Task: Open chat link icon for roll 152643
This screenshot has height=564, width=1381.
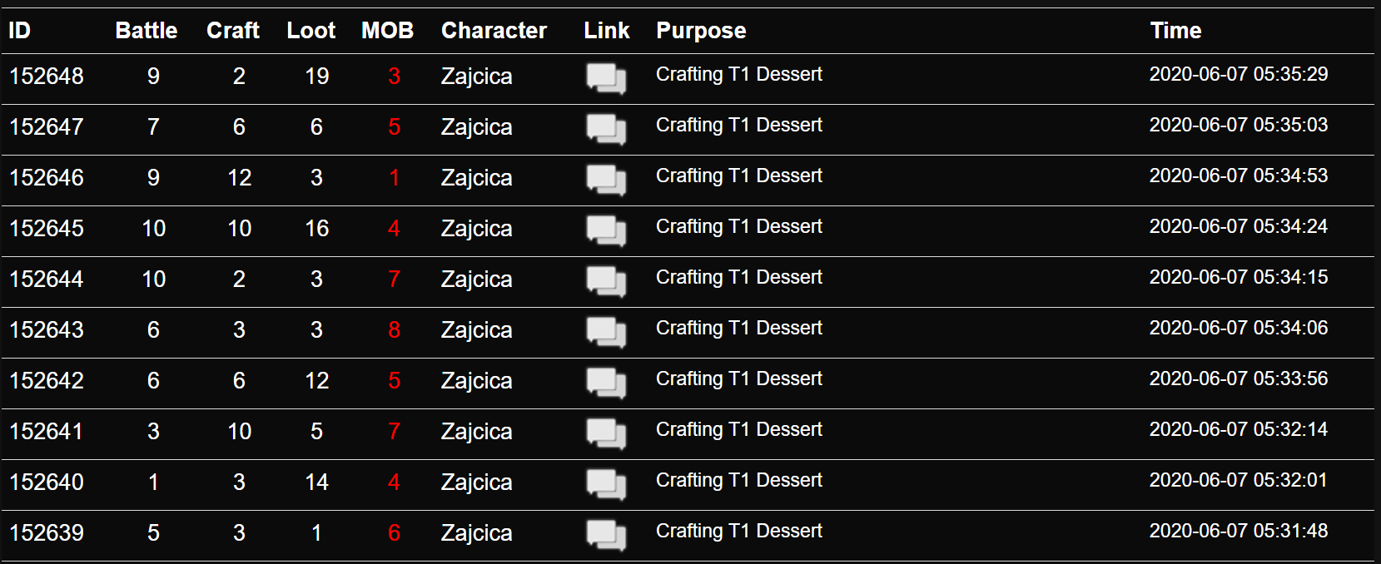Action: [x=606, y=332]
